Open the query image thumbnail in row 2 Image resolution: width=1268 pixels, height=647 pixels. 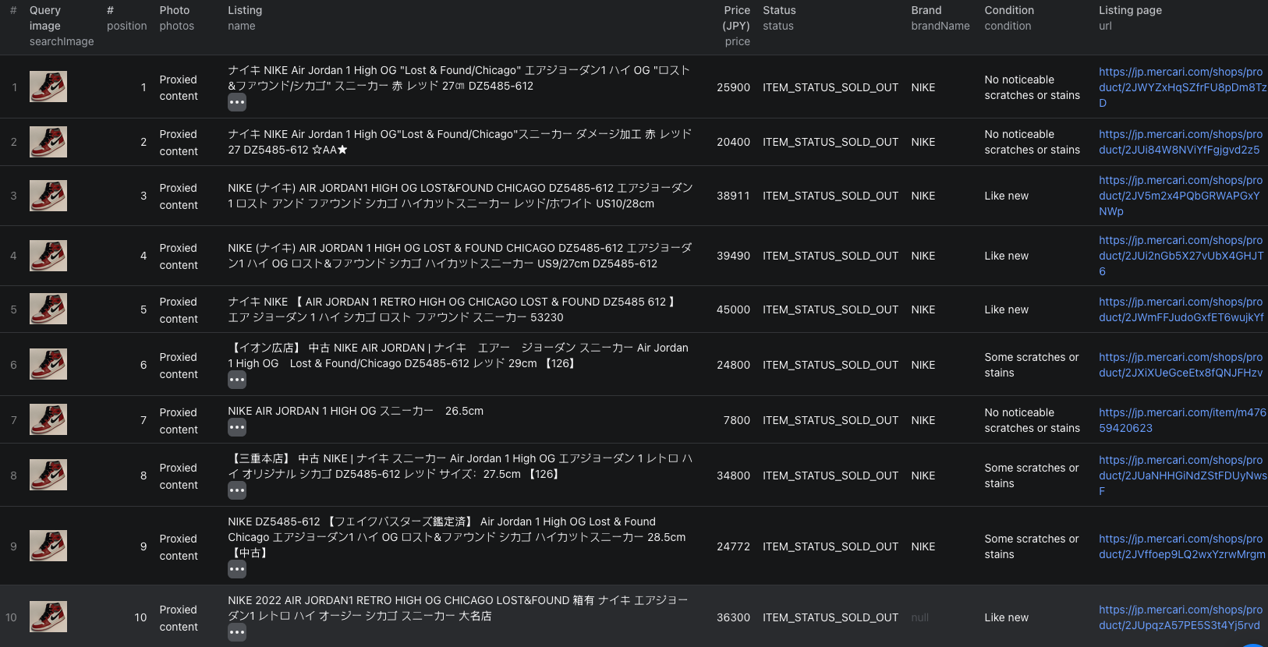pos(48,142)
